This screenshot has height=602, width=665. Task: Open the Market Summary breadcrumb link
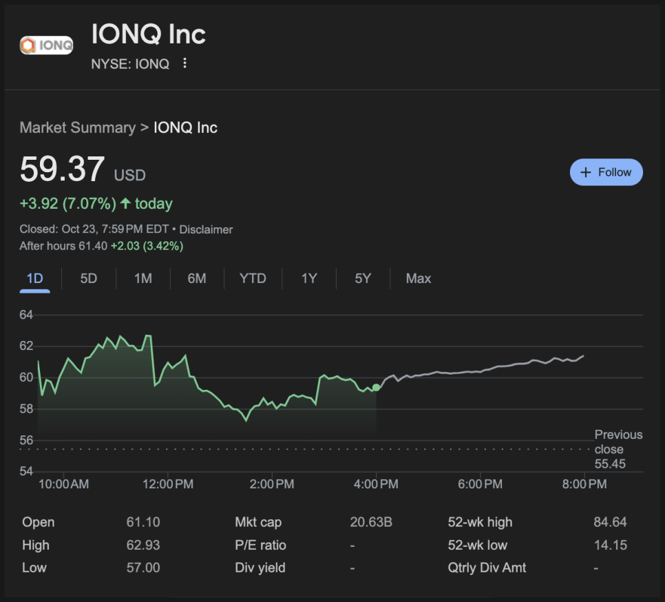[77, 127]
